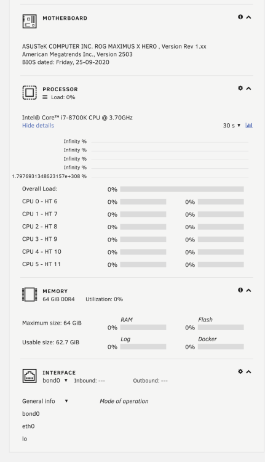Open the 30 s time range dropdown
This screenshot has height=462, width=265.
tap(232, 126)
